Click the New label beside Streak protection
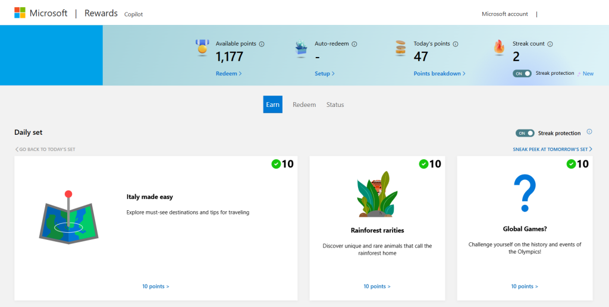 [588, 74]
